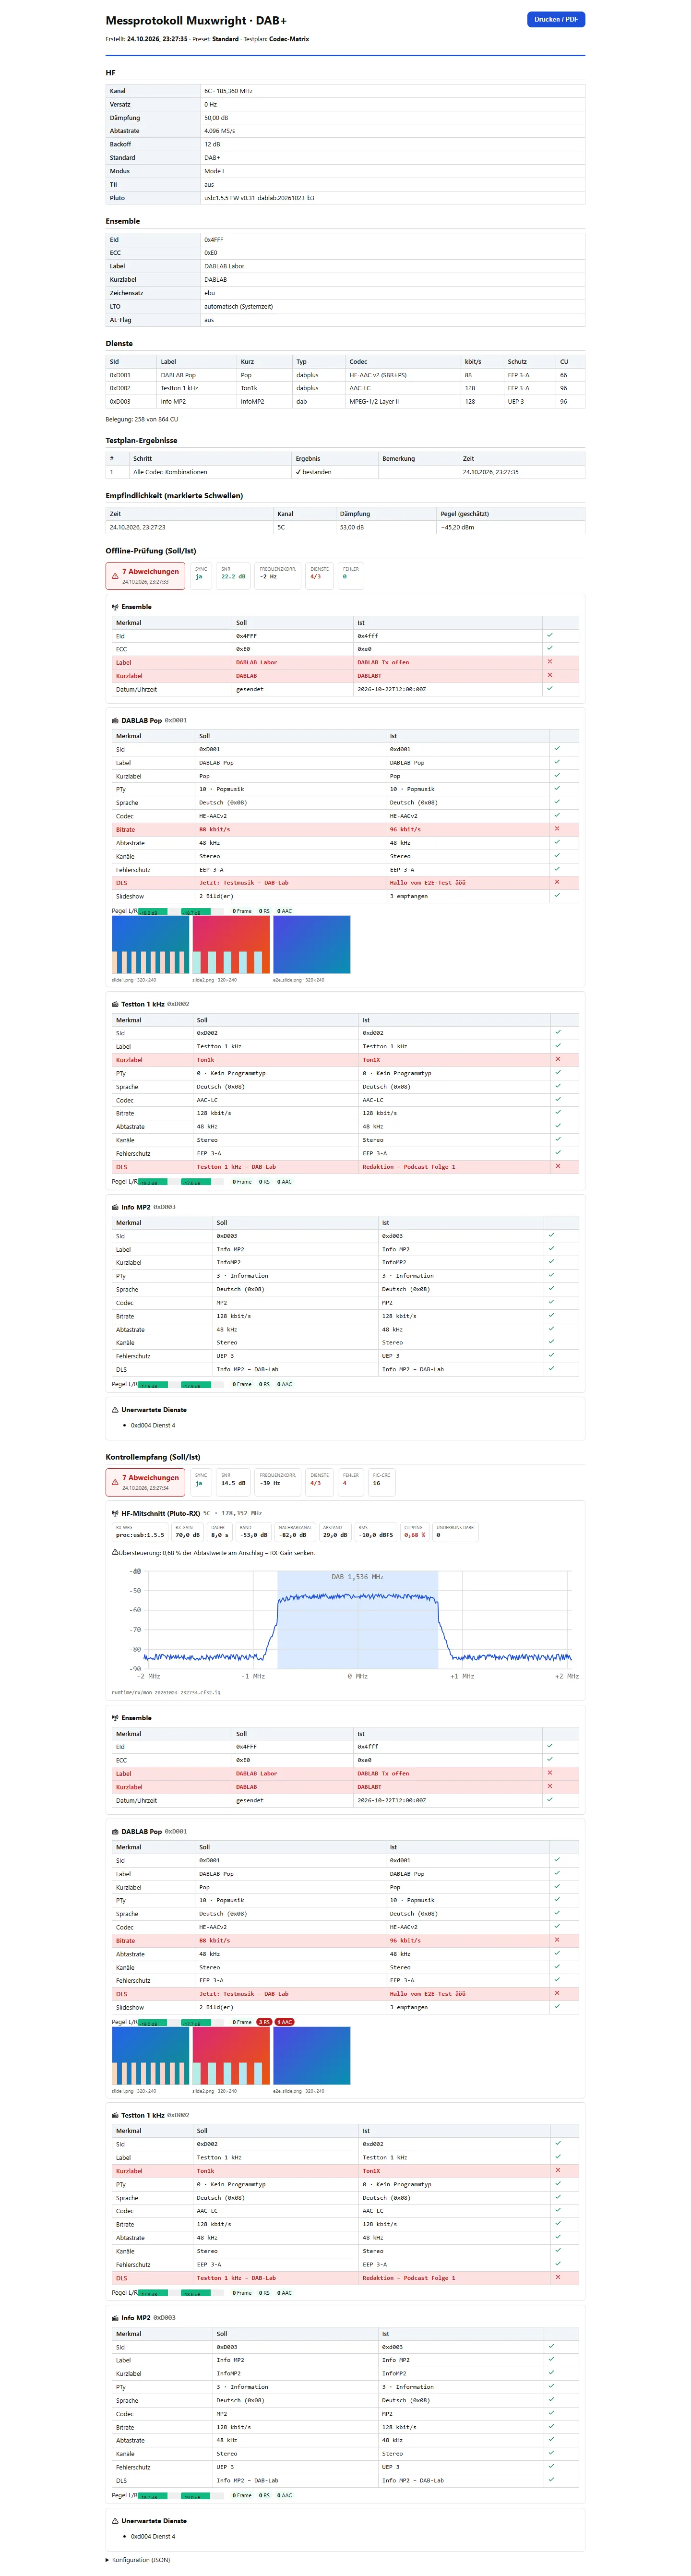The image size is (691, 2576).
Task: Click the antenna icon beside HF-Mitschnitt (Pluto-RX)
Action: 115,1513
